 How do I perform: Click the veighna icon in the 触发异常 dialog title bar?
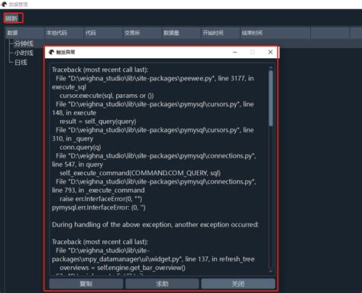point(51,52)
